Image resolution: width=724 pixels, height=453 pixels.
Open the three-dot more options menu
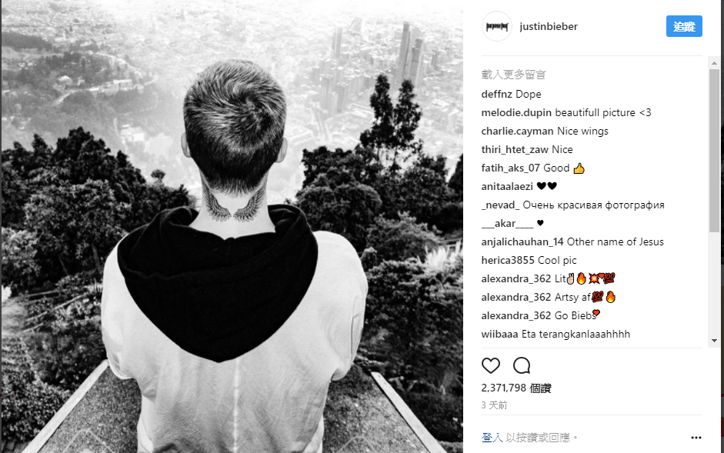696,438
